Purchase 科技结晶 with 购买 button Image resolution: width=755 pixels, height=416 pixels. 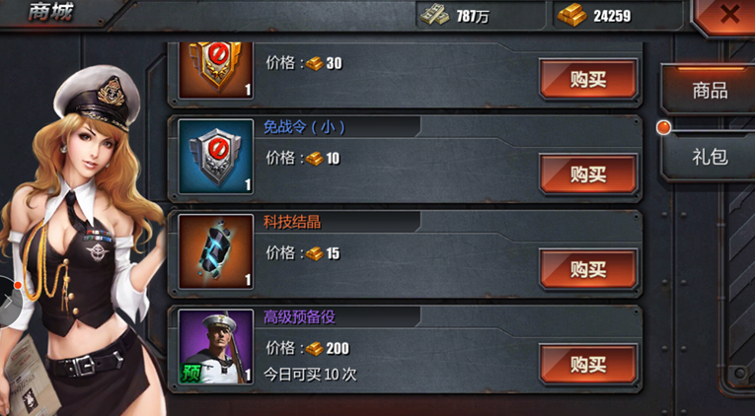tap(588, 269)
